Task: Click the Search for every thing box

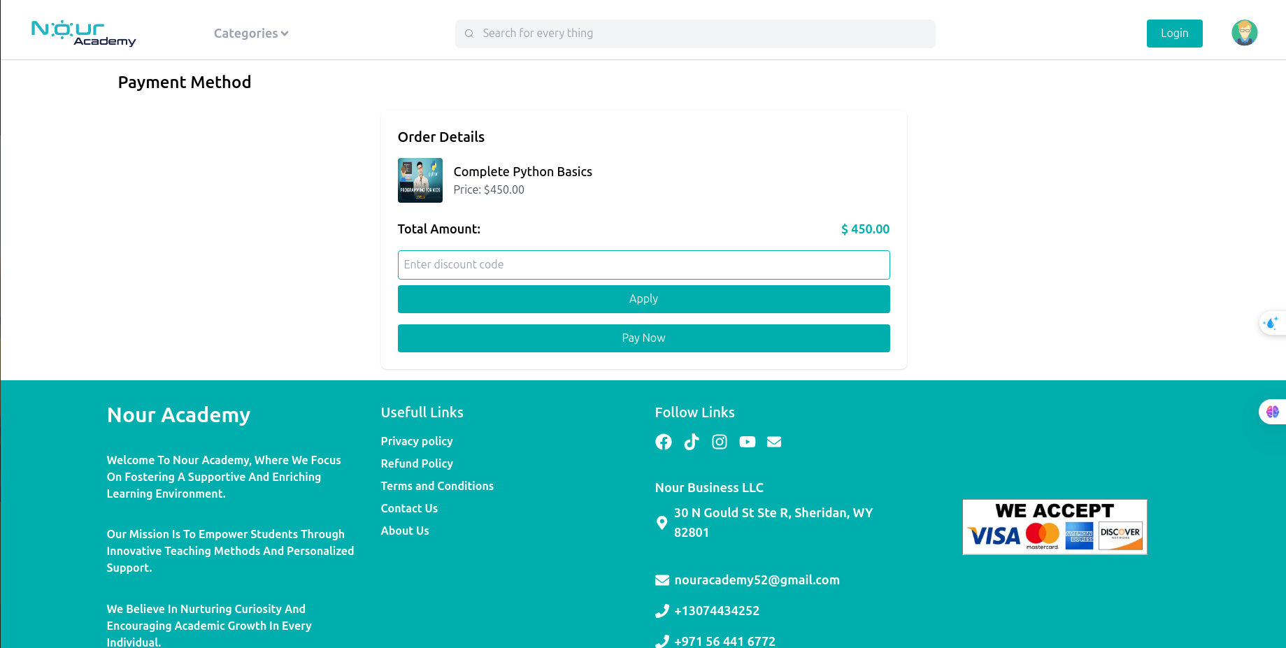Action: [694, 34]
